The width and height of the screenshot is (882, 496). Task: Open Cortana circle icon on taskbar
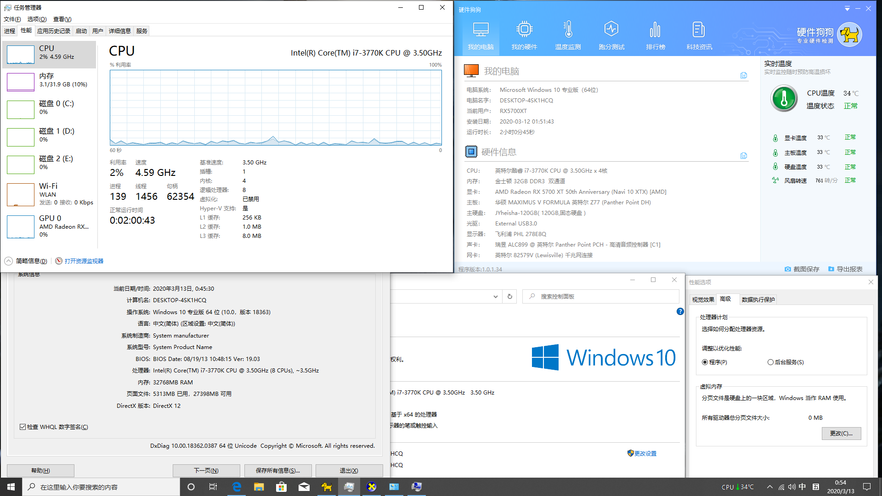(191, 487)
